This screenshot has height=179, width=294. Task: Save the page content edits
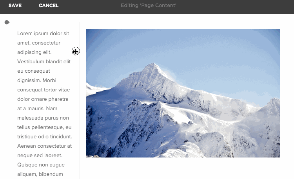tap(15, 5)
